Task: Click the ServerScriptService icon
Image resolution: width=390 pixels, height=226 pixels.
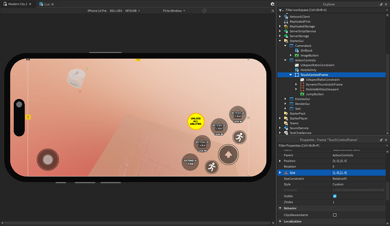Action: click(x=285, y=31)
